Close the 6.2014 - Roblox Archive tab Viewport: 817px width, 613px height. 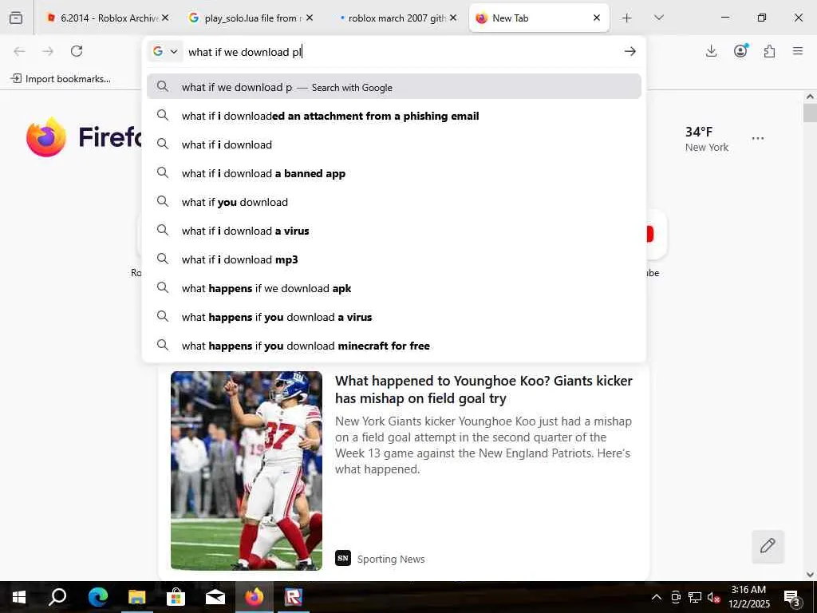coord(165,18)
